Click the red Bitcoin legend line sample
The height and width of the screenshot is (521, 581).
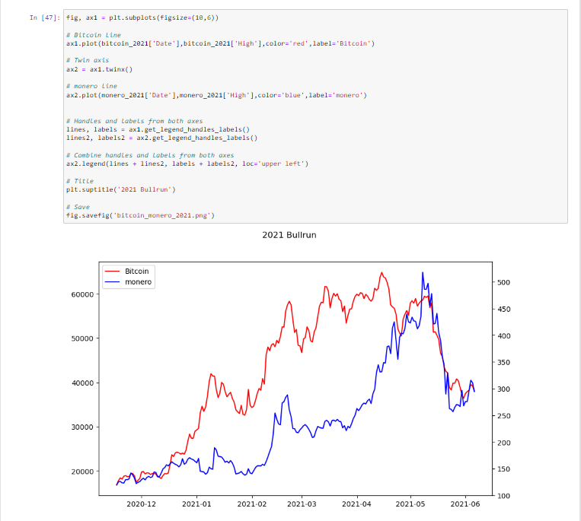click(112, 272)
